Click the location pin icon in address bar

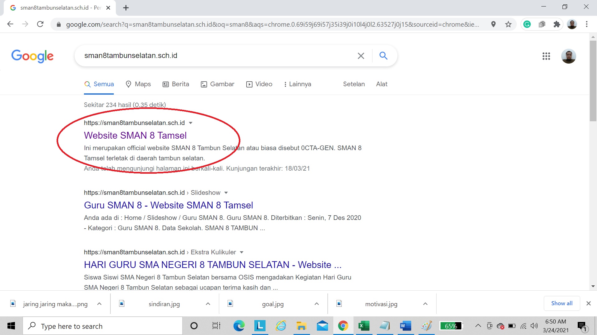[493, 24]
